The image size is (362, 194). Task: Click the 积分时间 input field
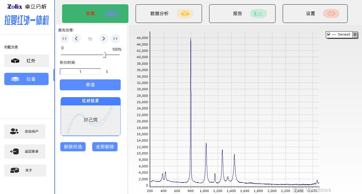pos(80,72)
